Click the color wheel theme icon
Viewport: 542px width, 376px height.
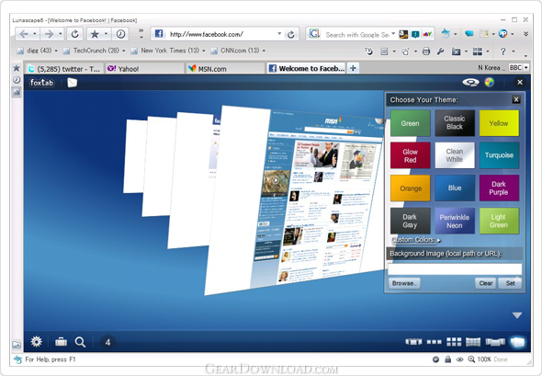[x=489, y=83]
